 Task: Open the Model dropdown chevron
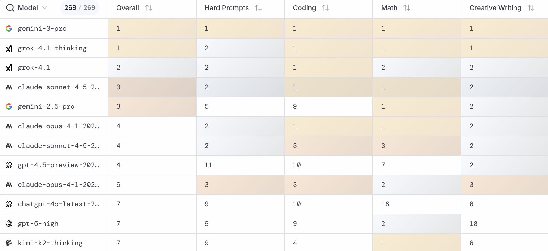click(x=45, y=8)
